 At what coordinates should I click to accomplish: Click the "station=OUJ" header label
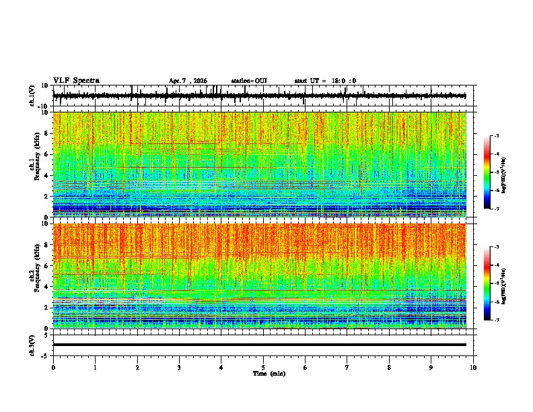click(249, 81)
